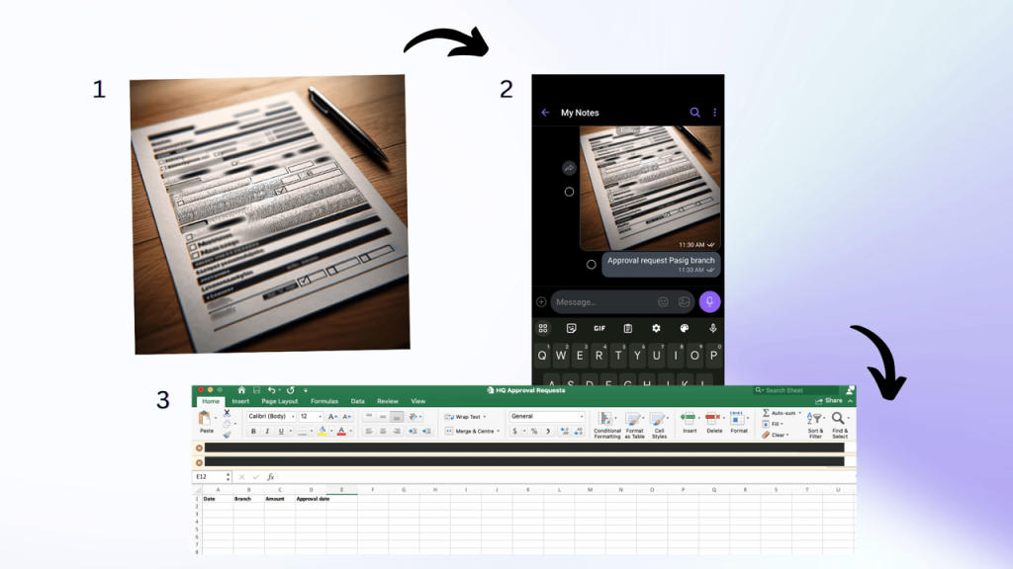Click the fx insert function icon
Screen dimensions: 1013x569
(271, 477)
